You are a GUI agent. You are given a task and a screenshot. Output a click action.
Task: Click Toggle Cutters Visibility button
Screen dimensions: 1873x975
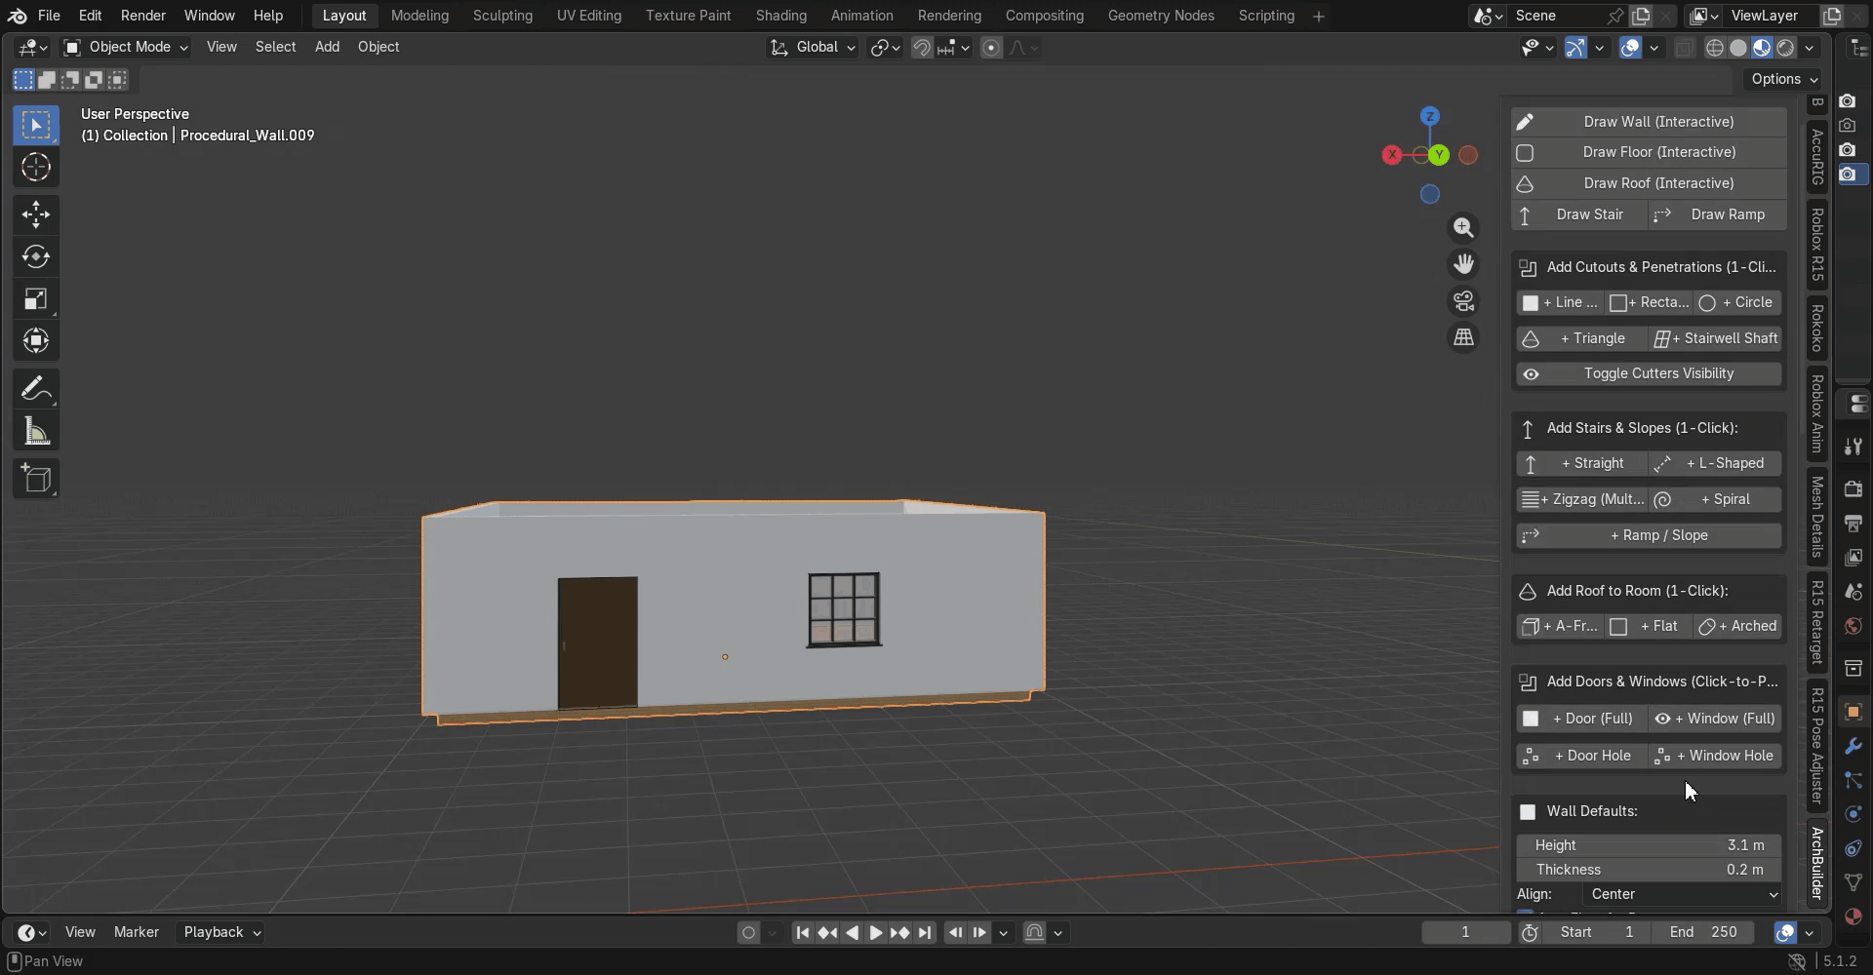[x=1649, y=373]
